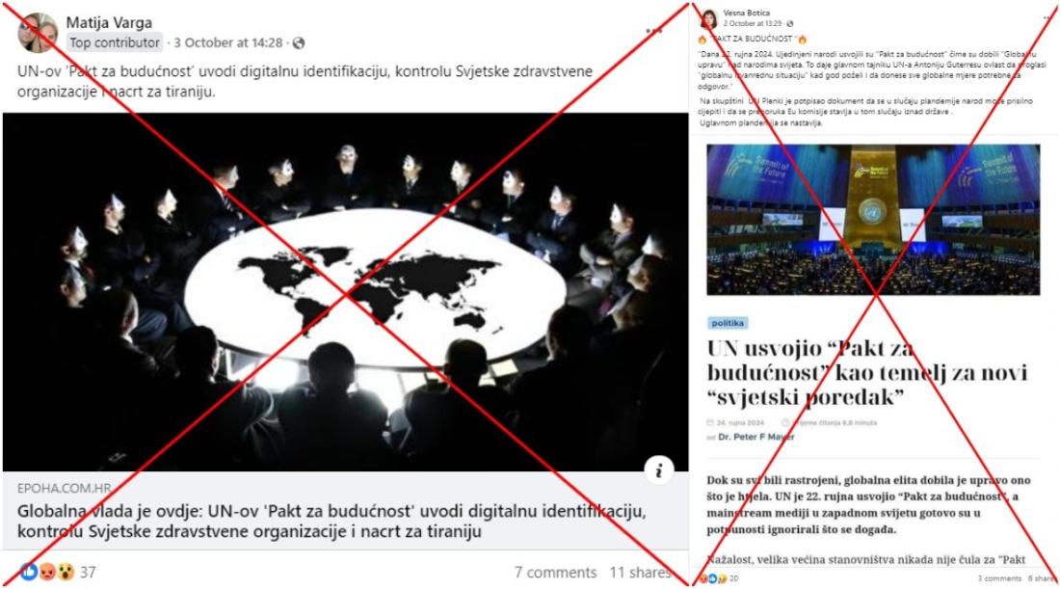Open the Vesna Botica name link
This screenshot has width=1060, height=589.
[x=746, y=13]
